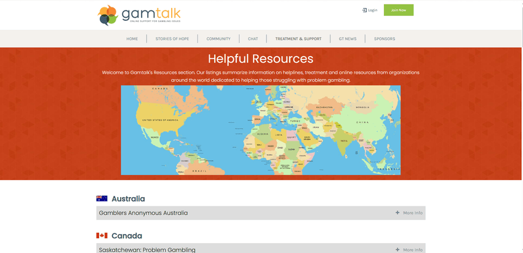Open Treatment & Support menu
Viewport: 523px width, 253px height.
[x=298, y=39]
